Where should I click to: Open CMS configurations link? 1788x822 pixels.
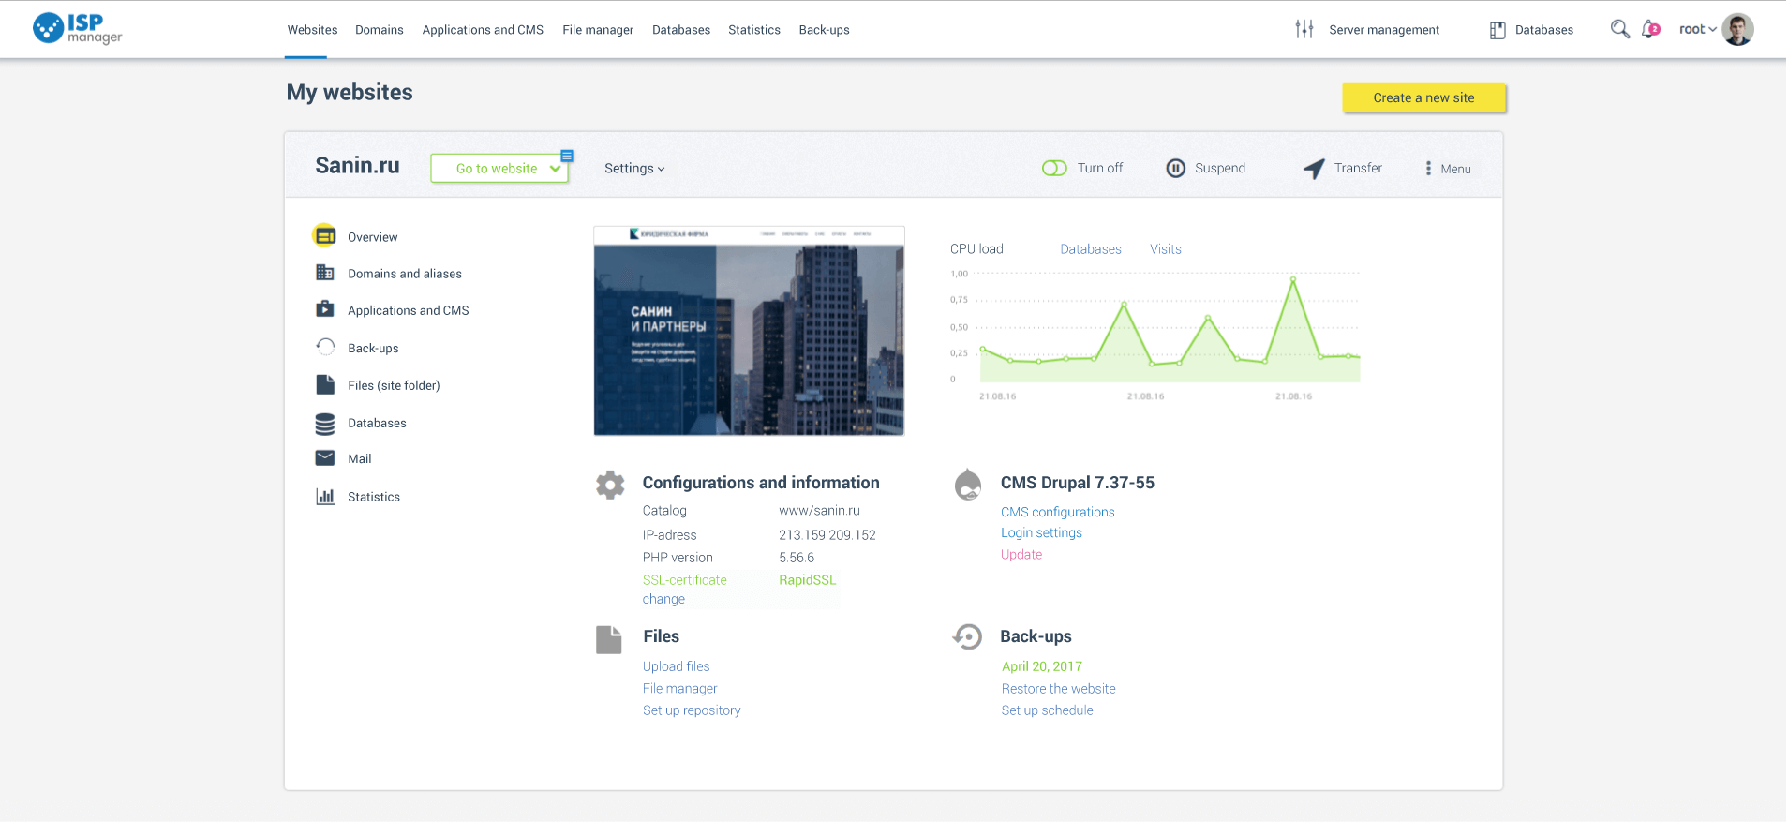click(x=1057, y=512)
